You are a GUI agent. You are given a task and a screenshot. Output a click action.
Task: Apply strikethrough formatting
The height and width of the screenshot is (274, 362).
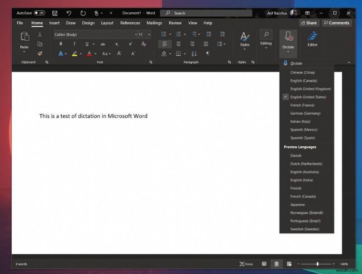[x=103, y=44]
